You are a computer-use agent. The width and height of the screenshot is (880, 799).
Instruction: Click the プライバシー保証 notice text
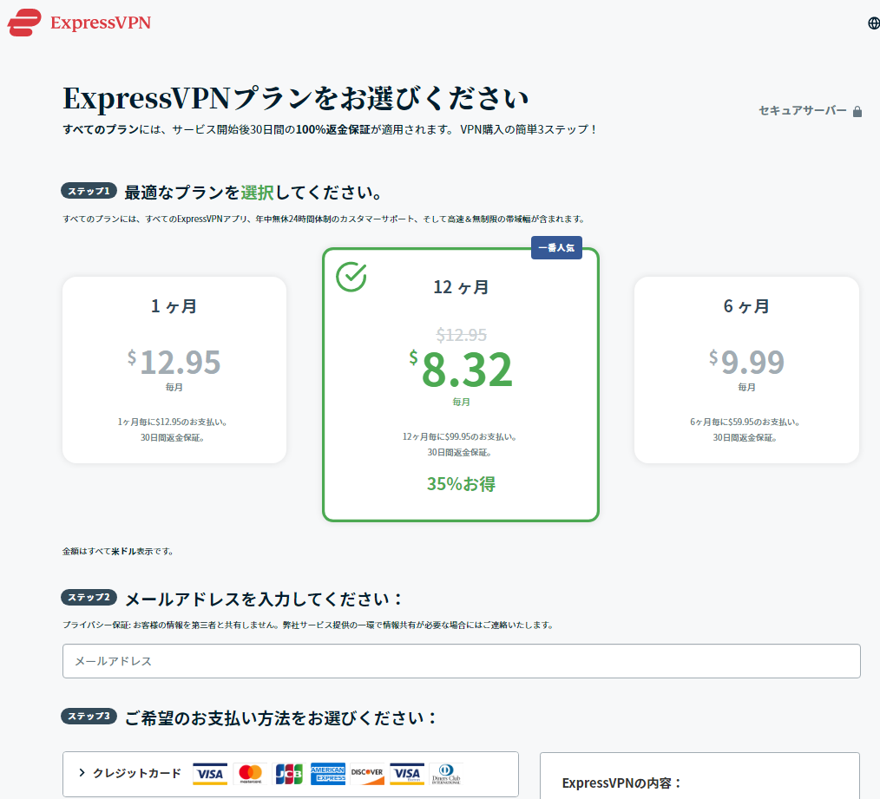pos(309,625)
